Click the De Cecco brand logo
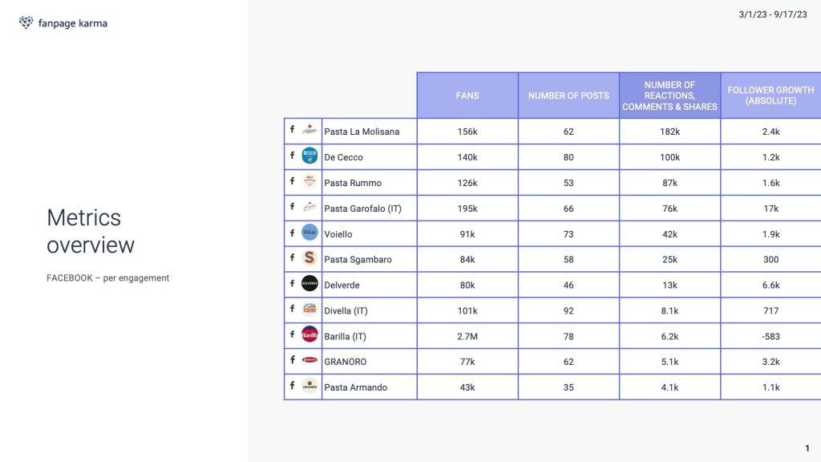 click(x=309, y=156)
